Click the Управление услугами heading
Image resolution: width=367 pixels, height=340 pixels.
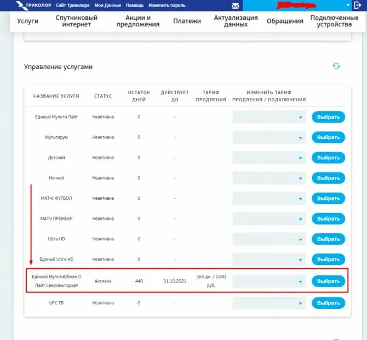click(58, 67)
